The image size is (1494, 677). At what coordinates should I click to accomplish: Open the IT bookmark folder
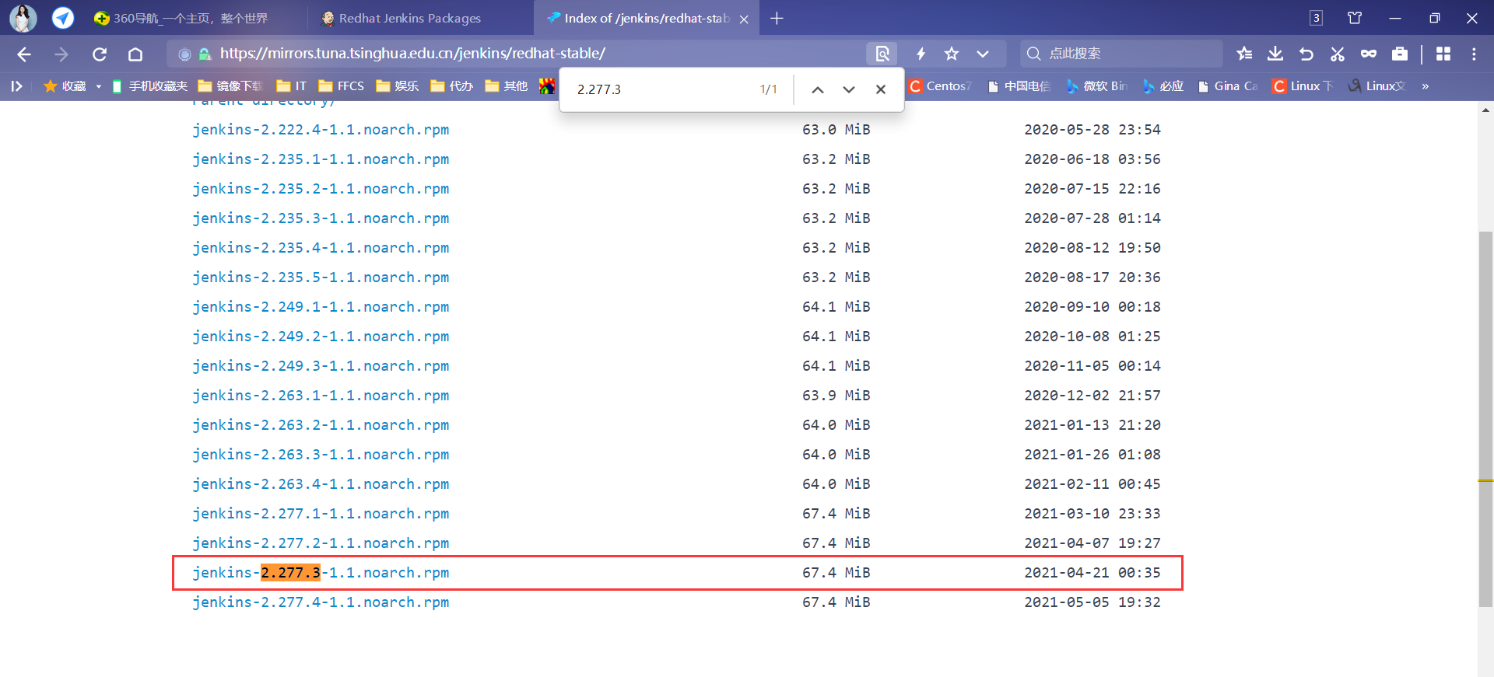tap(292, 86)
